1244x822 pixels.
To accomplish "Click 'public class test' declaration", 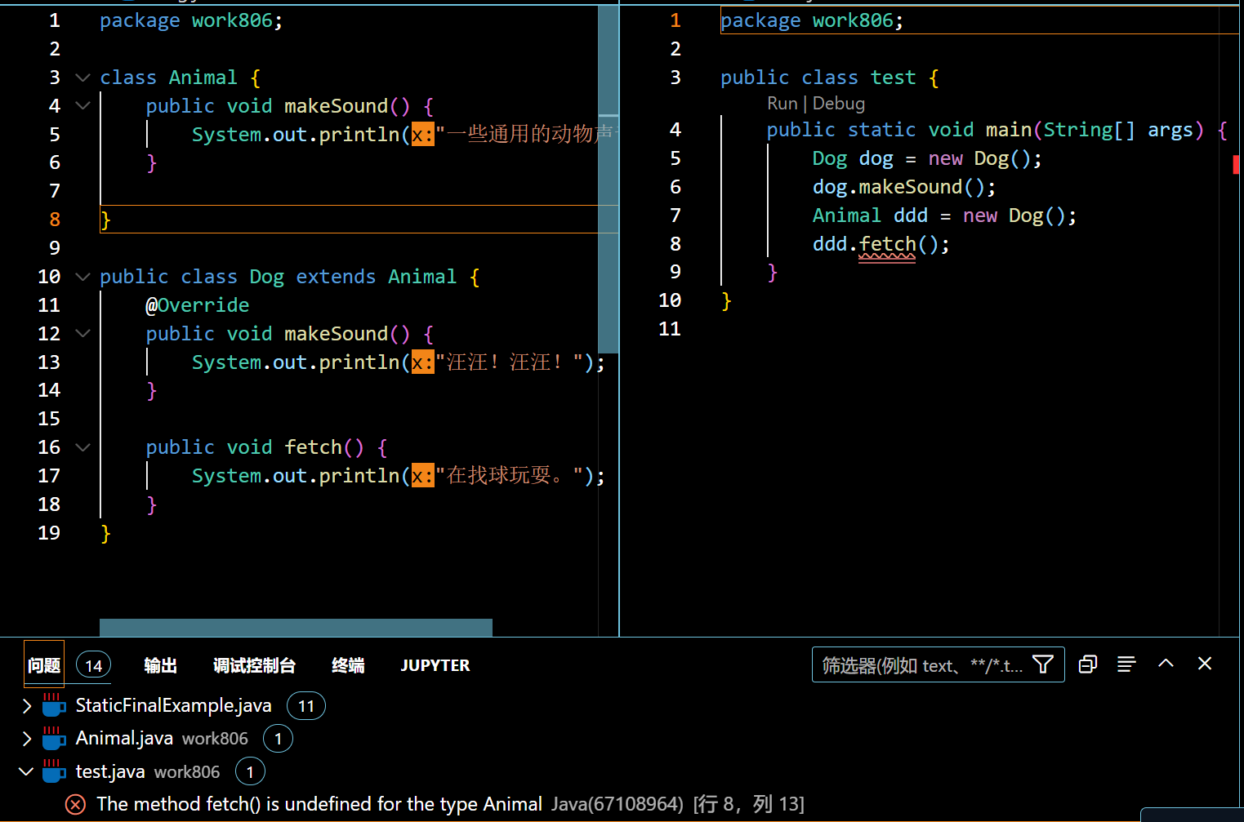I will [x=818, y=78].
